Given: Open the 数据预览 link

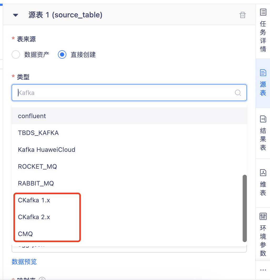Looking at the screenshot, I should [24, 262].
